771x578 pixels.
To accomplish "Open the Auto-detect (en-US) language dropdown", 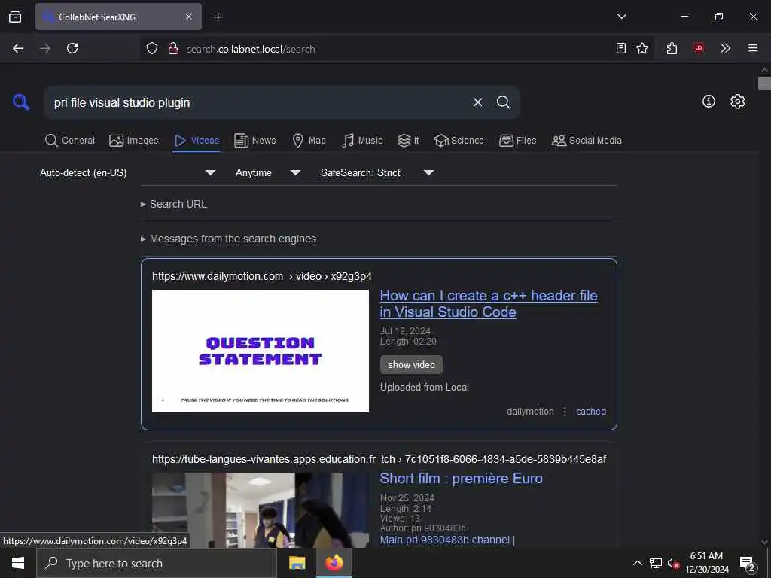I will (127, 172).
